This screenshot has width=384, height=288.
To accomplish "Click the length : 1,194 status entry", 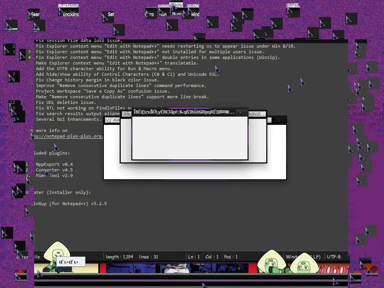I will coord(119,256).
